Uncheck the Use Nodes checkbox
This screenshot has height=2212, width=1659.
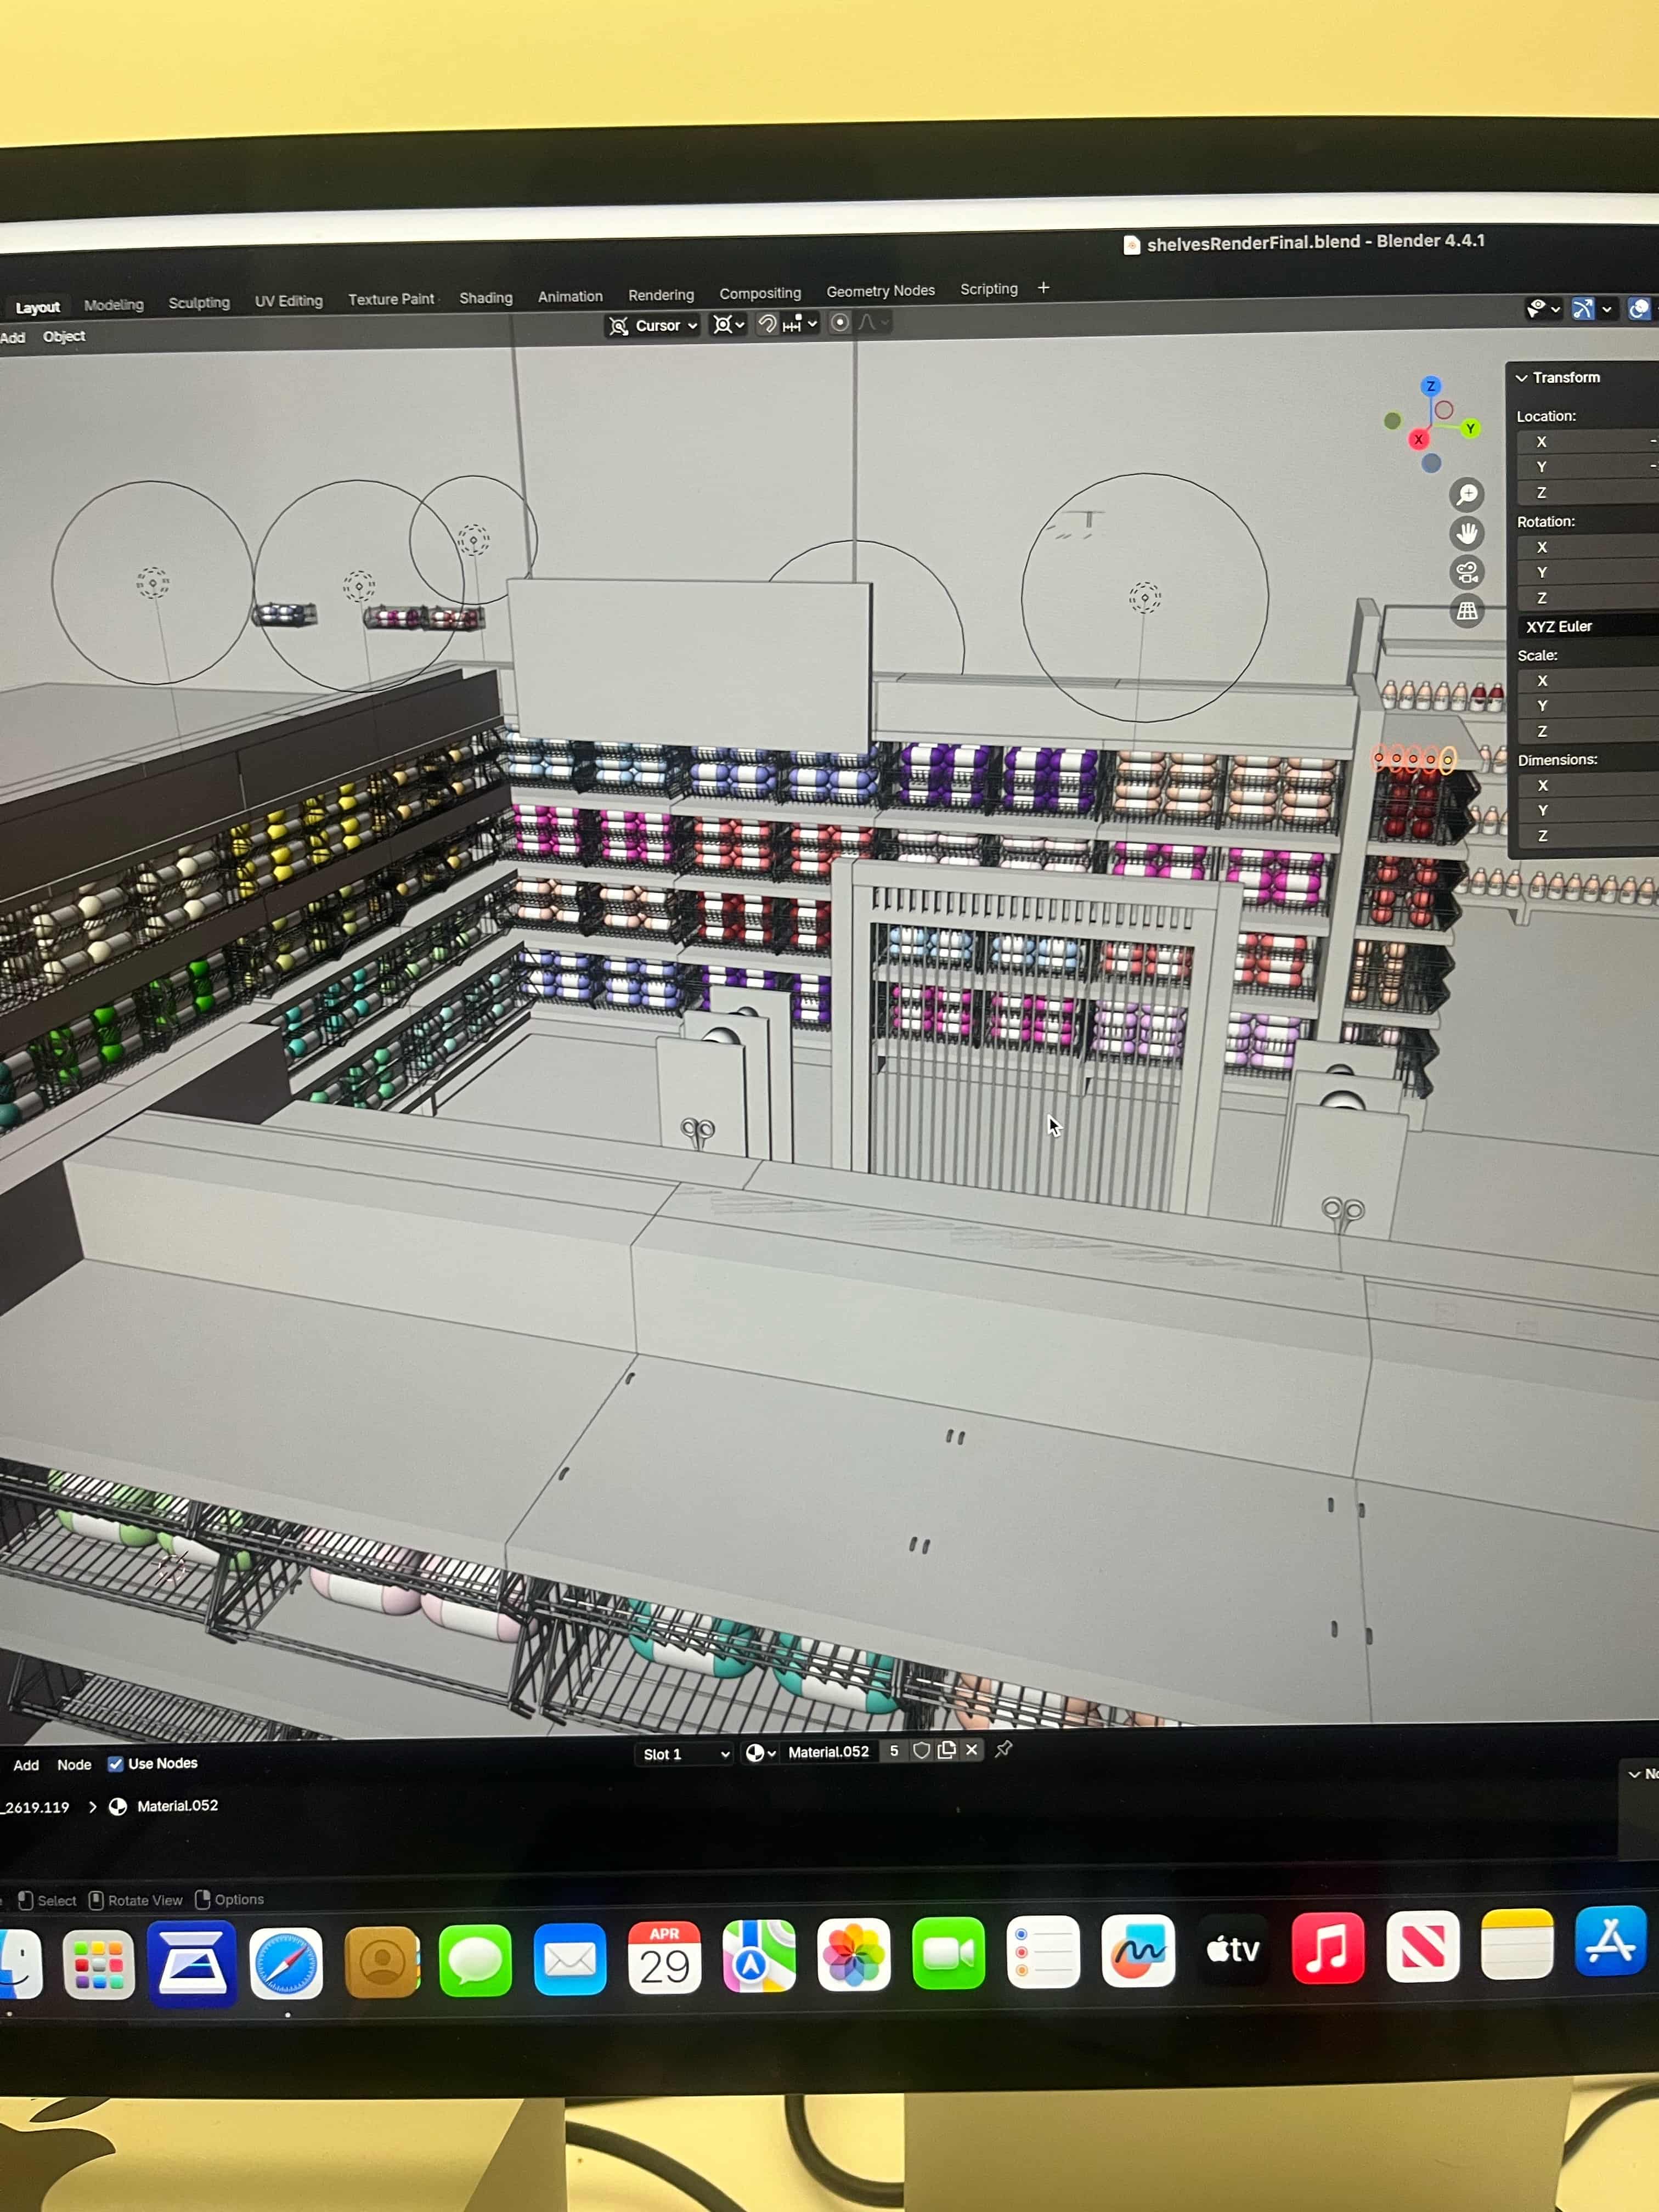pos(115,1764)
